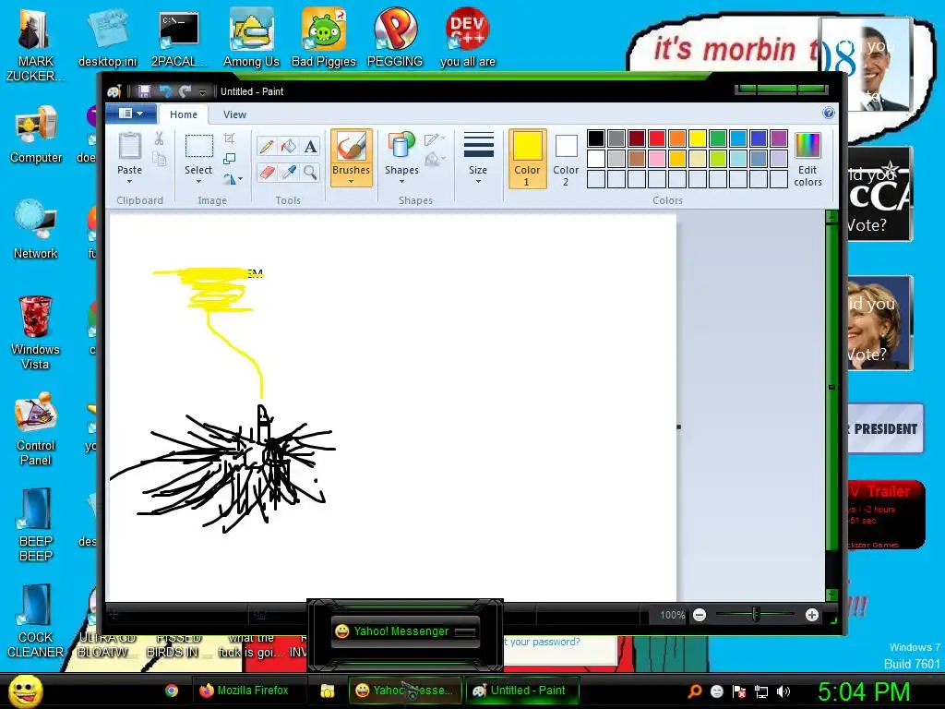Click the smiley Start button
Image resolution: width=945 pixels, height=709 pixels.
tap(26, 691)
